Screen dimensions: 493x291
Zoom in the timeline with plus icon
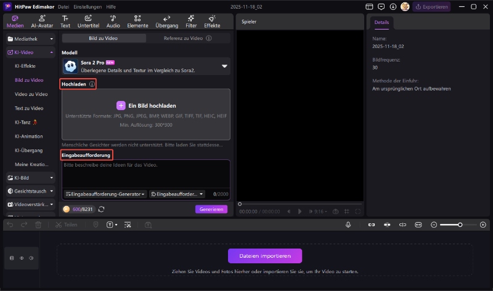(x=483, y=225)
